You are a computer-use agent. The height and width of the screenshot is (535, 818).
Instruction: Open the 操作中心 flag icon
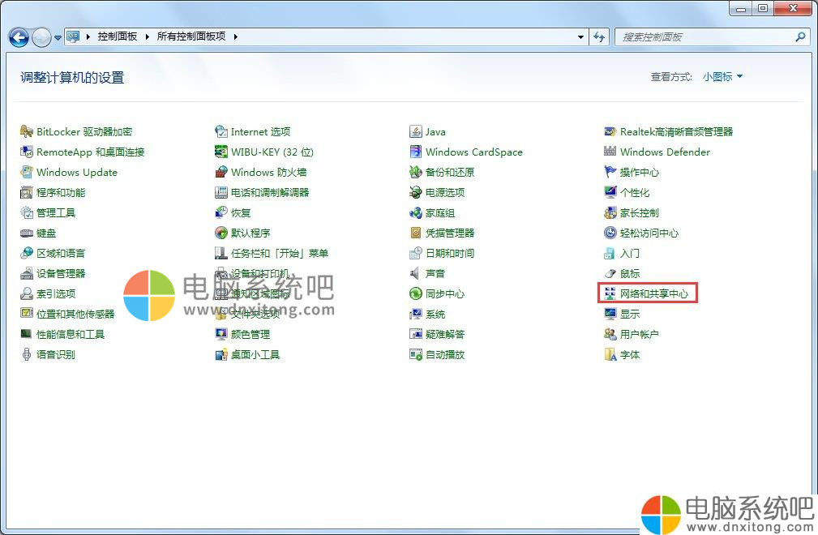pyautogui.click(x=610, y=172)
